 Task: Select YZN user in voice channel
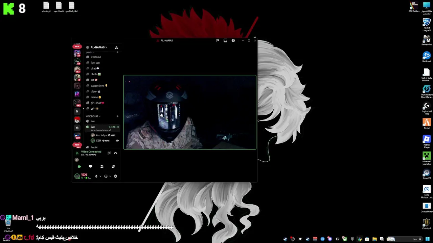click(x=104, y=141)
